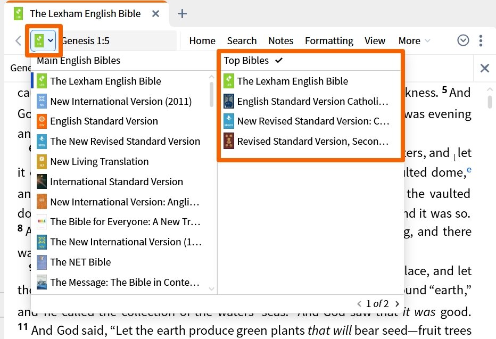Click Revised Standard Version, Second cover icon
Image resolution: width=496 pixels, height=339 pixels.
[x=229, y=142]
